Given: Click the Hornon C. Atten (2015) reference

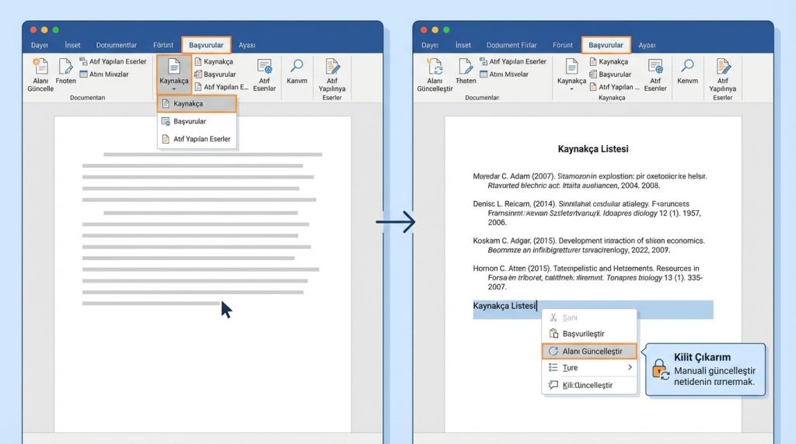Looking at the screenshot, I should 588,278.
